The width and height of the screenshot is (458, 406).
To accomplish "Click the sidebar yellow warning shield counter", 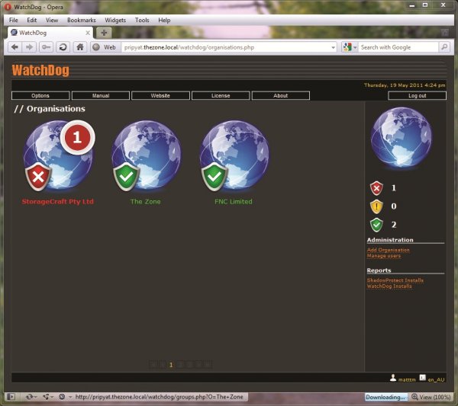I will tap(376, 206).
